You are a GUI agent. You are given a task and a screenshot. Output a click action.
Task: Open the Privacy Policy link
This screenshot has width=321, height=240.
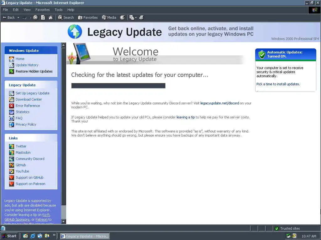click(x=26, y=124)
